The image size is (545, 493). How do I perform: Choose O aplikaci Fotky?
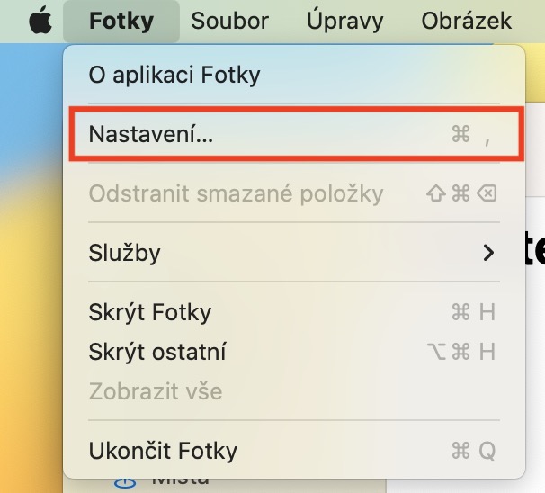pos(174,75)
